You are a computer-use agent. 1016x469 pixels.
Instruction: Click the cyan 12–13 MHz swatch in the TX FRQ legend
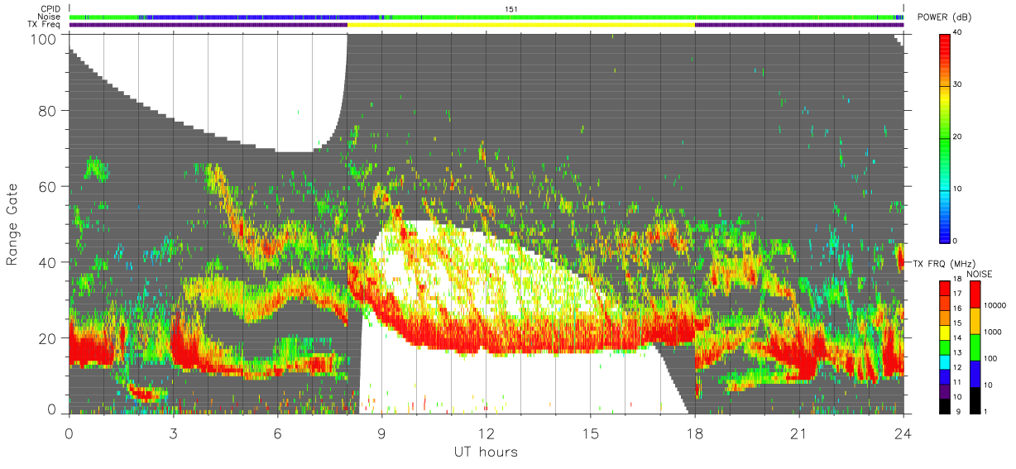click(x=944, y=361)
